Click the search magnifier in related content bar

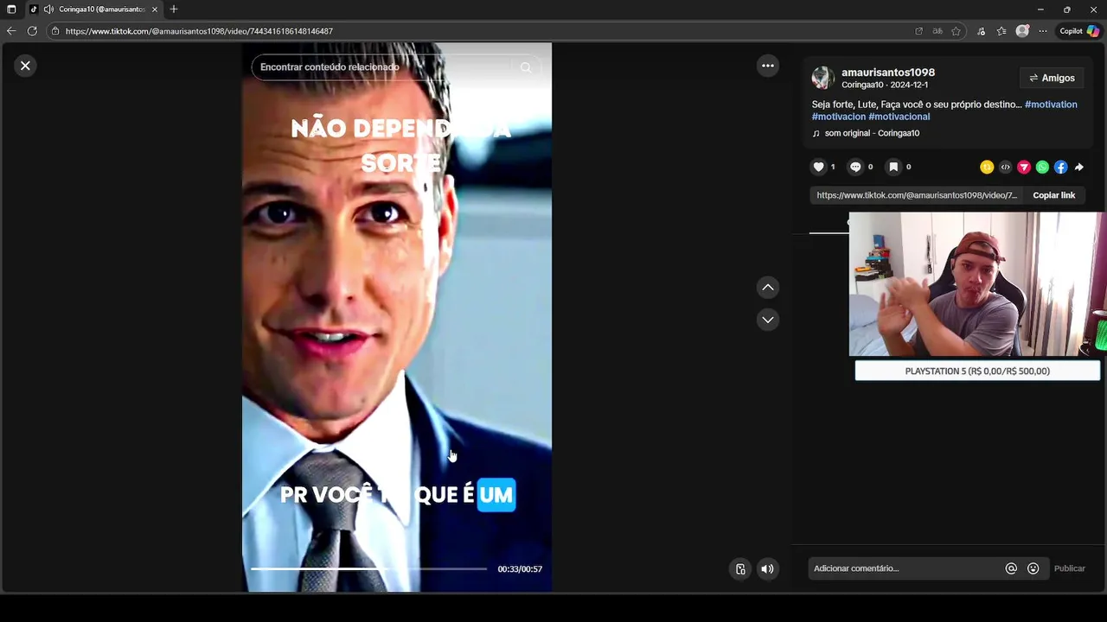(x=525, y=67)
